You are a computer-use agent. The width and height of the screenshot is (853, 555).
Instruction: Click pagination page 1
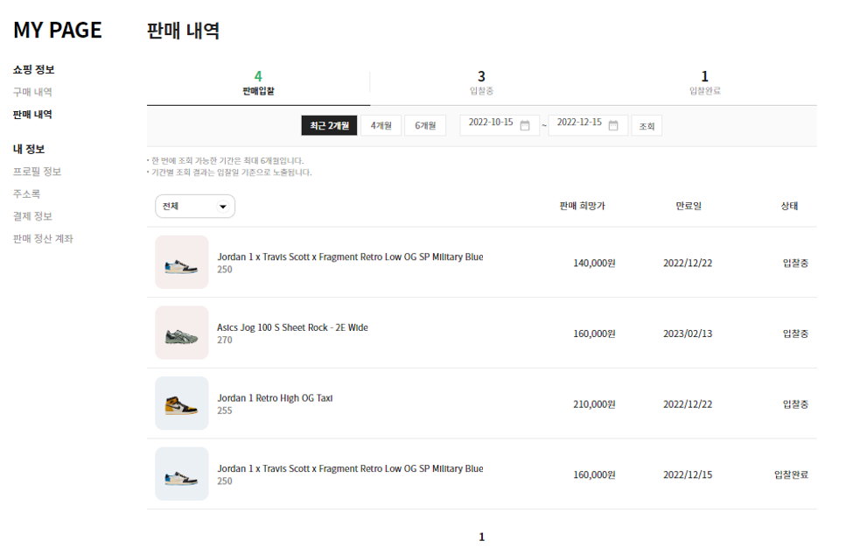(481, 537)
